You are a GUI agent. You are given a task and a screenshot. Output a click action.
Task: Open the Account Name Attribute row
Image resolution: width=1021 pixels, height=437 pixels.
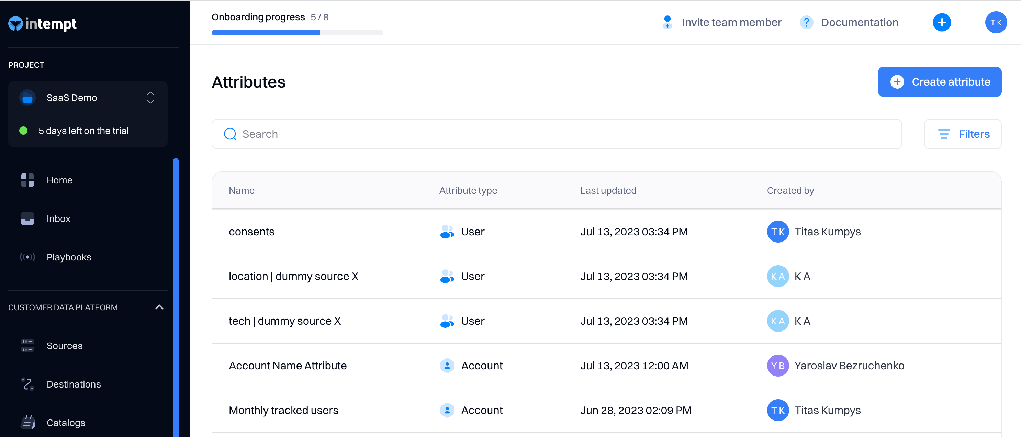[287, 365]
